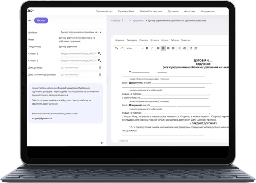This screenshot has width=256, height=183.
Task: Open the Шаблони template dropdown
Action: click(x=81, y=32)
